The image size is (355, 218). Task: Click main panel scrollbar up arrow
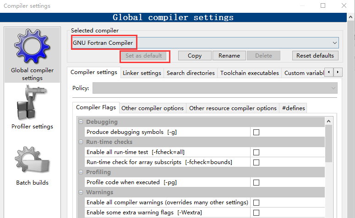350,17
